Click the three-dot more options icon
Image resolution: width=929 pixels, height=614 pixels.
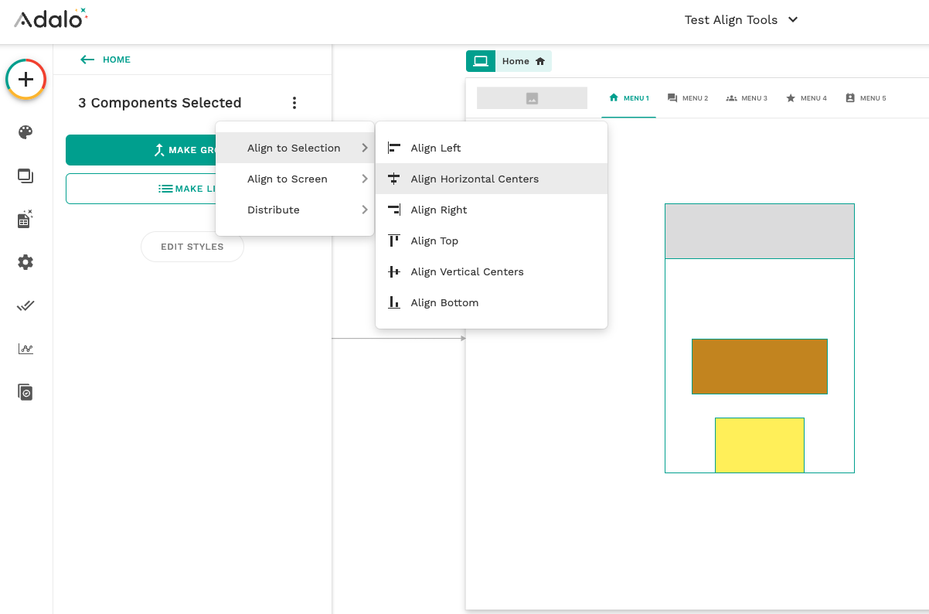click(294, 103)
